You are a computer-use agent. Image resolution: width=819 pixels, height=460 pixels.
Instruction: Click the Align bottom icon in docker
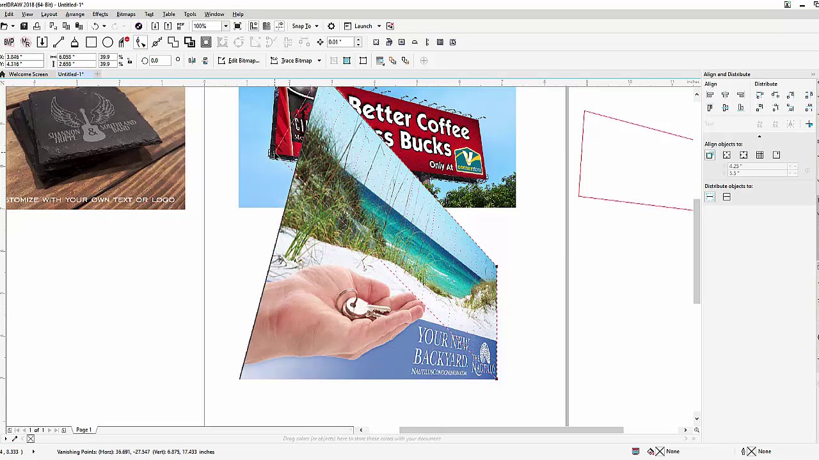tap(740, 108)
